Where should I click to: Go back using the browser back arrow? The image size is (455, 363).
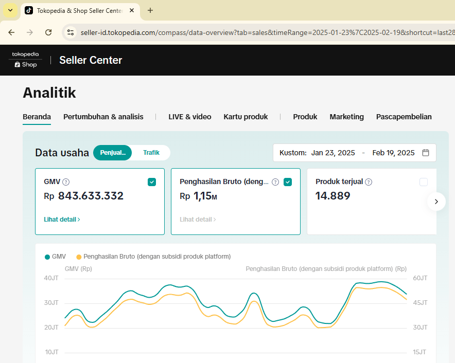(11, 32)
